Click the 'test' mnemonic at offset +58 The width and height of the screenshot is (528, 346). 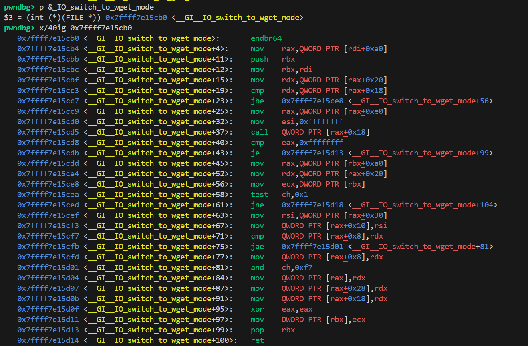point(259,195)
